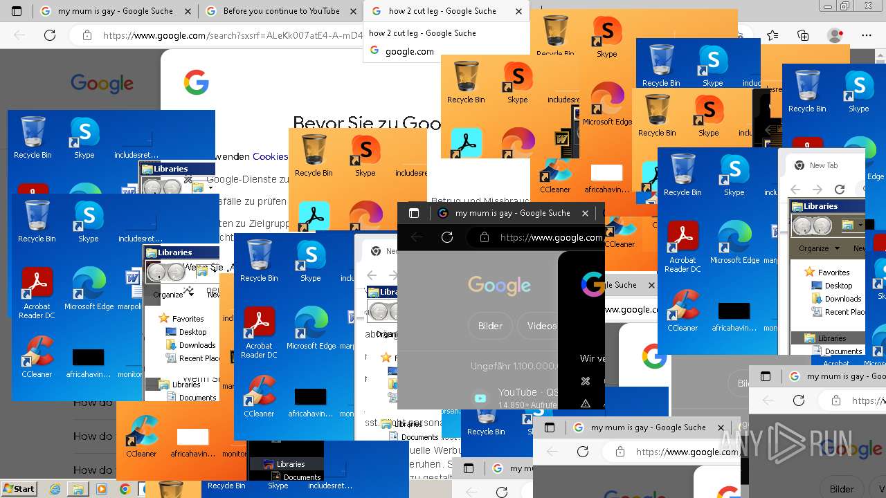
Task: Open Favorites star icon in top Edge toolbar
Action: tap(772, 35)
